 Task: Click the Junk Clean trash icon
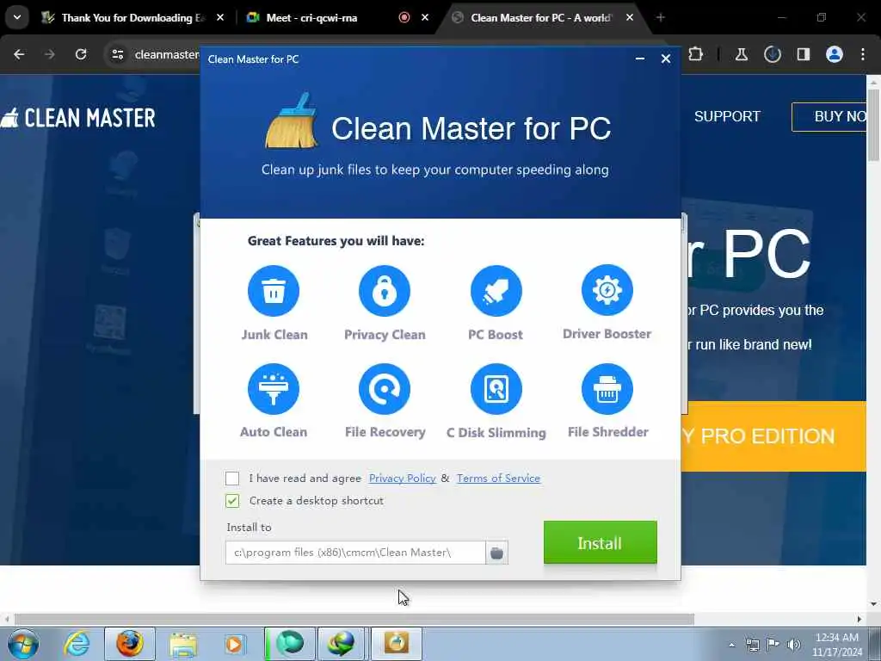(274, 291)
